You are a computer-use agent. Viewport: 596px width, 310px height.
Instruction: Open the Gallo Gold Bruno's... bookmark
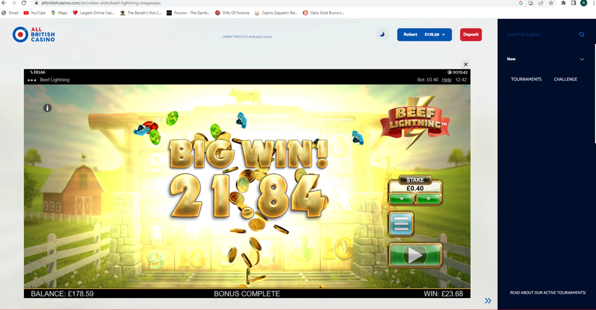coord(324,13)
